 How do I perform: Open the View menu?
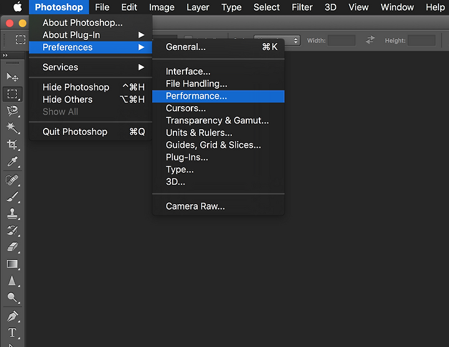tap(359, 7)
